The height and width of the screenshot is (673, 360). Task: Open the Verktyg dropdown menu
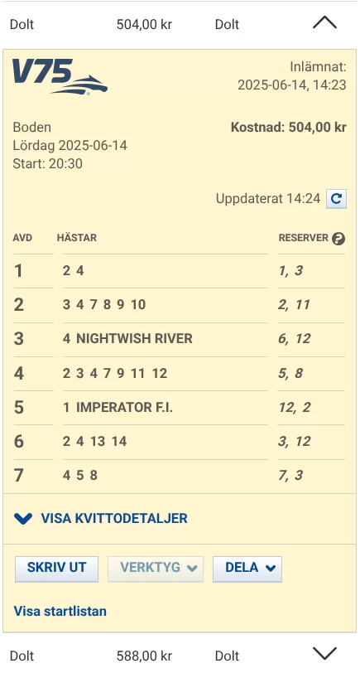156,569
